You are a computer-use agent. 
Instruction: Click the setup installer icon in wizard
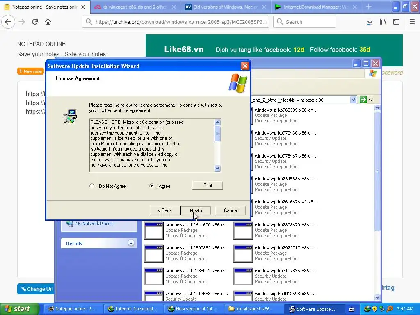pyautogui.click(x=70, y=116)
